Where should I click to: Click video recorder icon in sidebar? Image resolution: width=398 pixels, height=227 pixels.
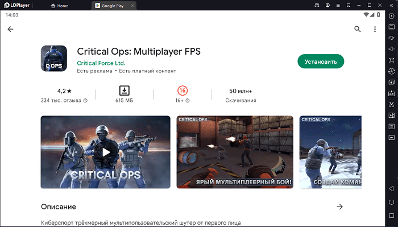(392, 115)
